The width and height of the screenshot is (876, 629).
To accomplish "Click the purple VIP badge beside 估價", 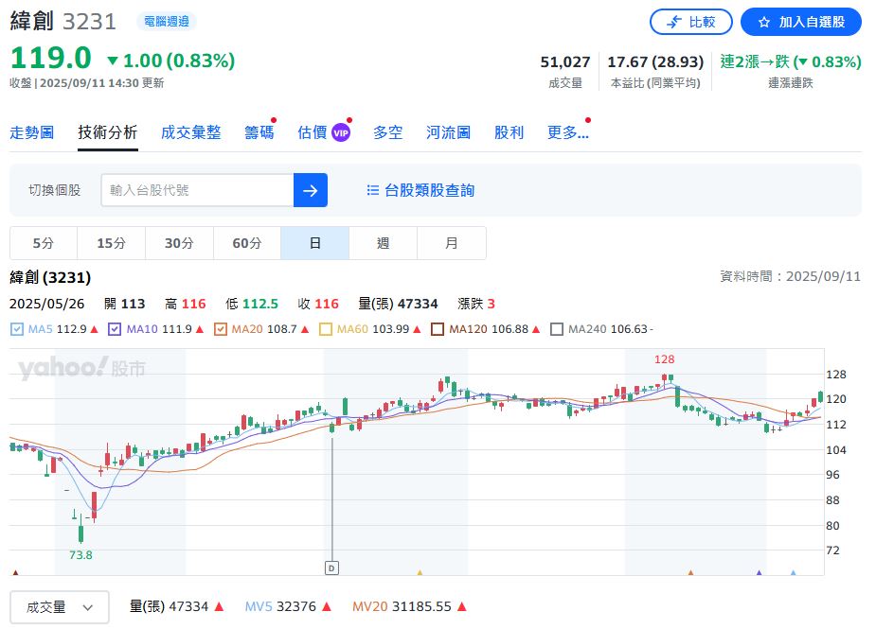I will [341, 133].
